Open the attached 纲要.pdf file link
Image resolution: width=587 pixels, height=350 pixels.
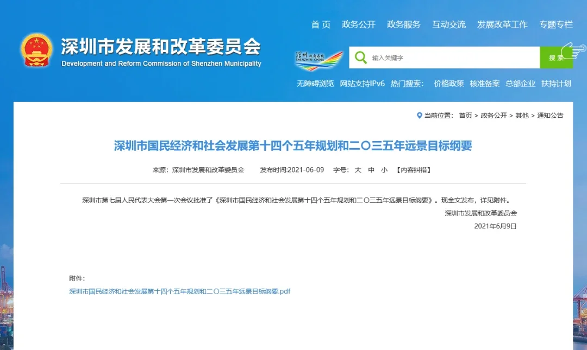(x=180, y=291)
